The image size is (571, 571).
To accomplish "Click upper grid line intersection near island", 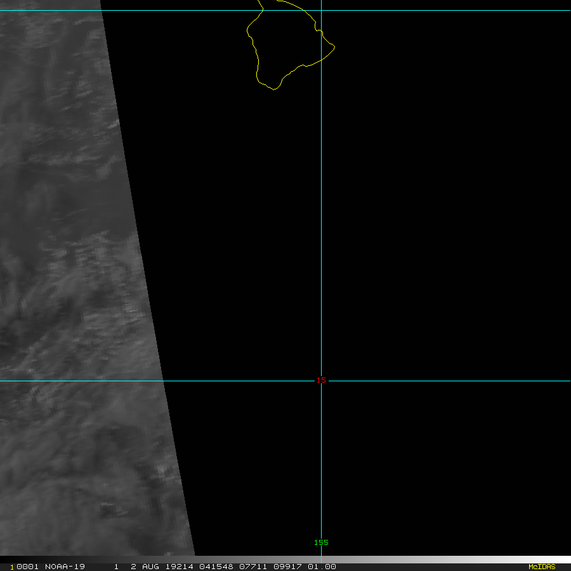I will (x=321, y=10).
